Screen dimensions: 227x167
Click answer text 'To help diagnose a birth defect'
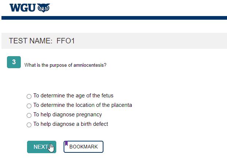pyautogui.click(x=71, y=124)
